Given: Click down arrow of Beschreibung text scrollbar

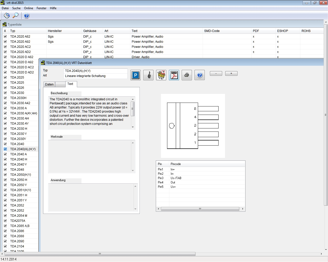Looking at the screenshot, I should pos(133,127).
